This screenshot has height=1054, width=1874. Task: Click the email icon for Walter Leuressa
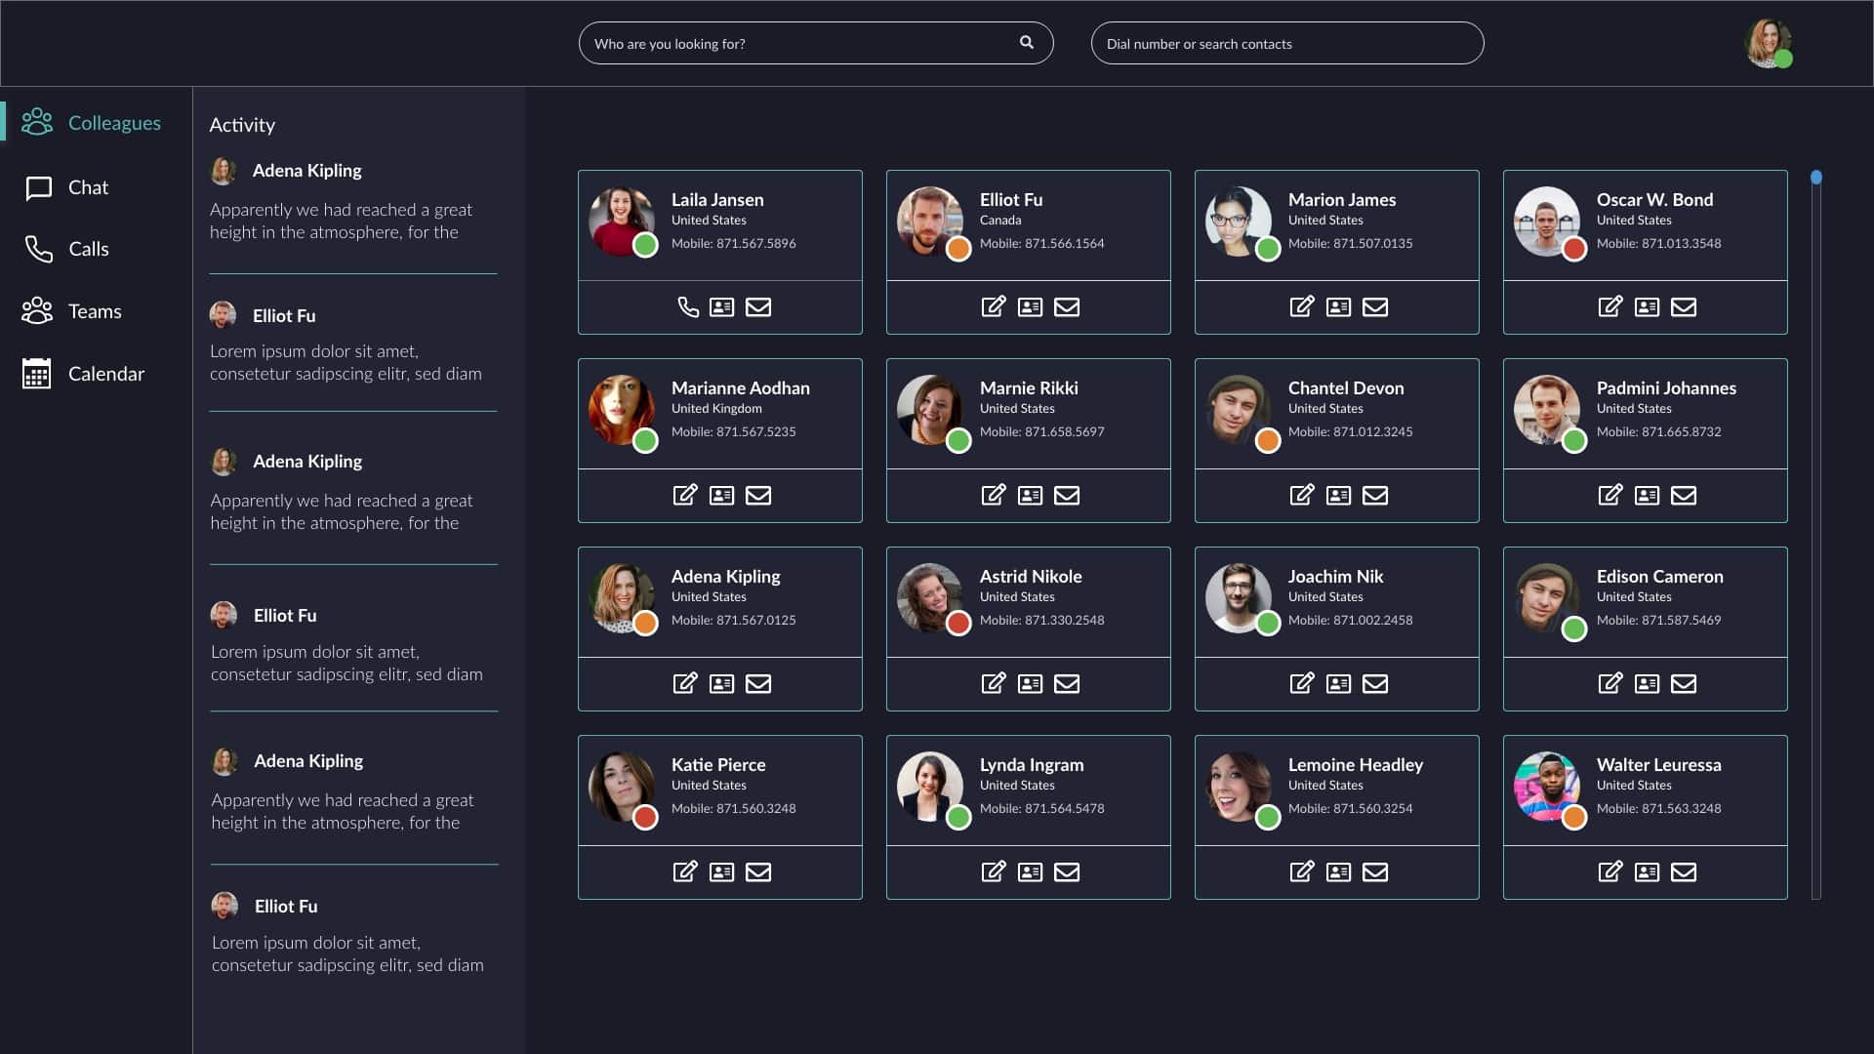click(x=1684, y=872)
